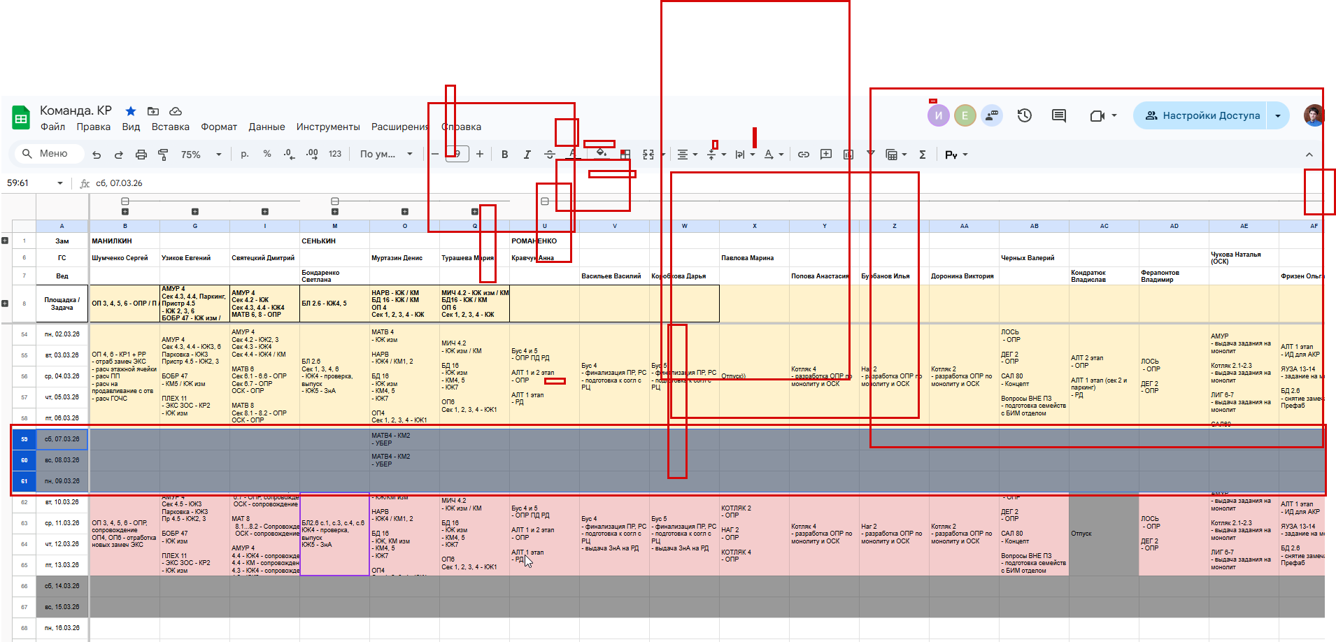Open the cell borders tool
1336x642 pixels.
coord(625,155)
